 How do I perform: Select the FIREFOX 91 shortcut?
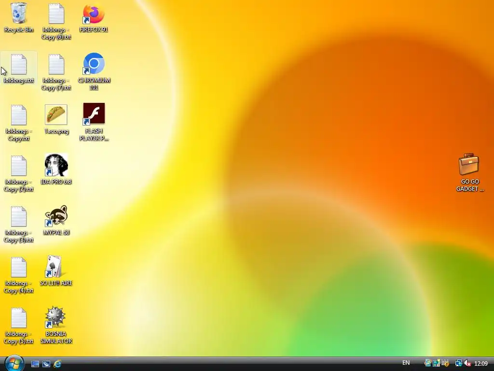click(x=94, y=17)
